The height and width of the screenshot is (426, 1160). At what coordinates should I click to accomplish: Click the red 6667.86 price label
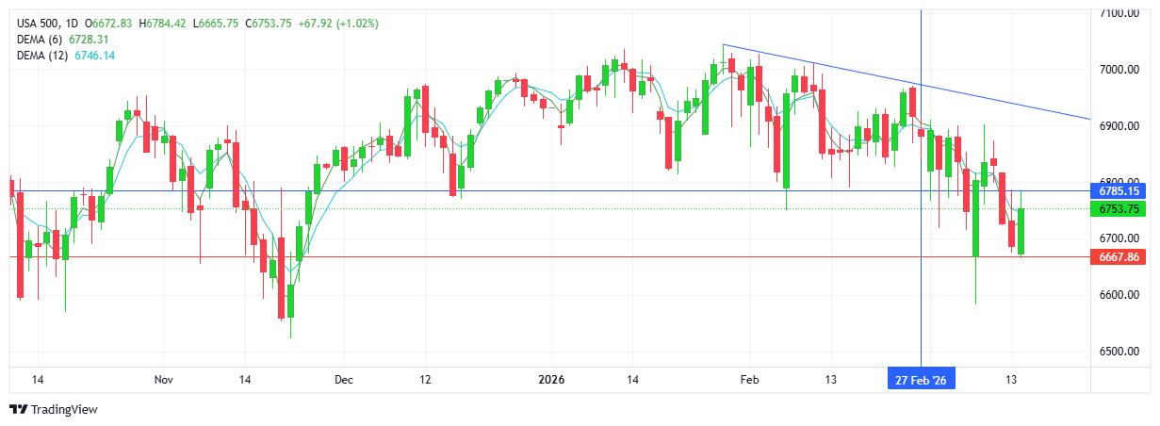(1119, 256)
